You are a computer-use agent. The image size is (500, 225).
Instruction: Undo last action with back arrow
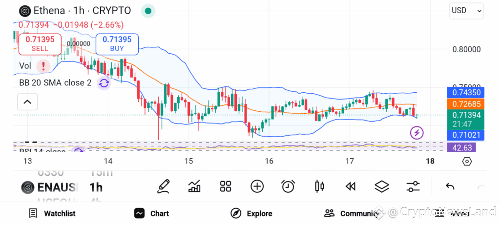pos(450,186)
